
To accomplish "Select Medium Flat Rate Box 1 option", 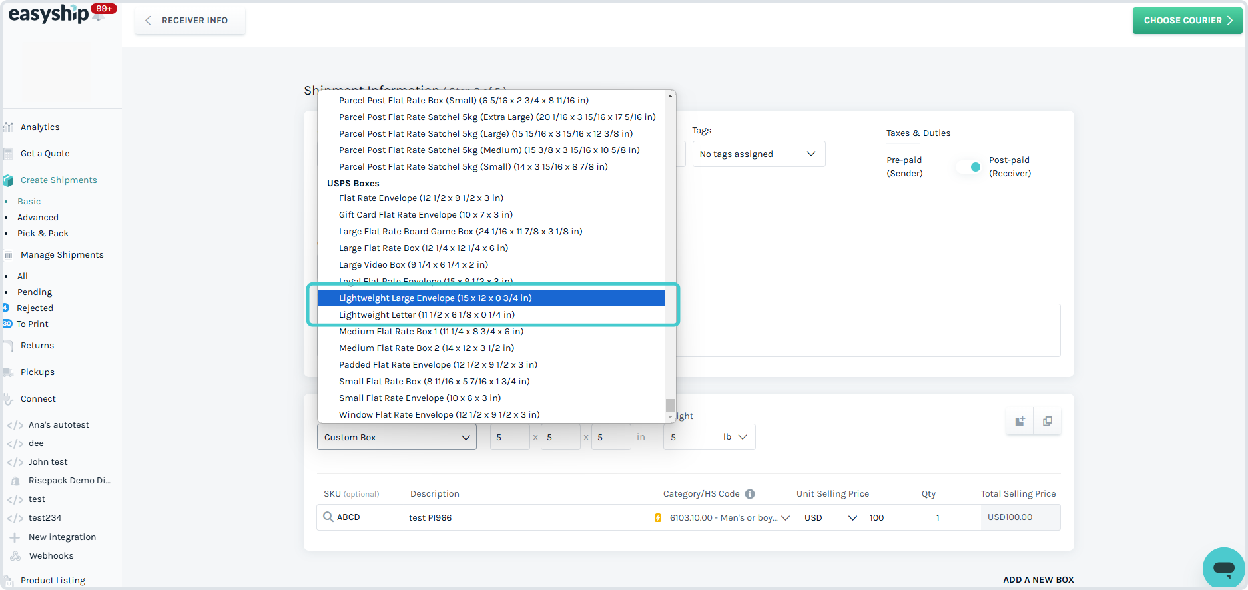I will click(491, 331).
